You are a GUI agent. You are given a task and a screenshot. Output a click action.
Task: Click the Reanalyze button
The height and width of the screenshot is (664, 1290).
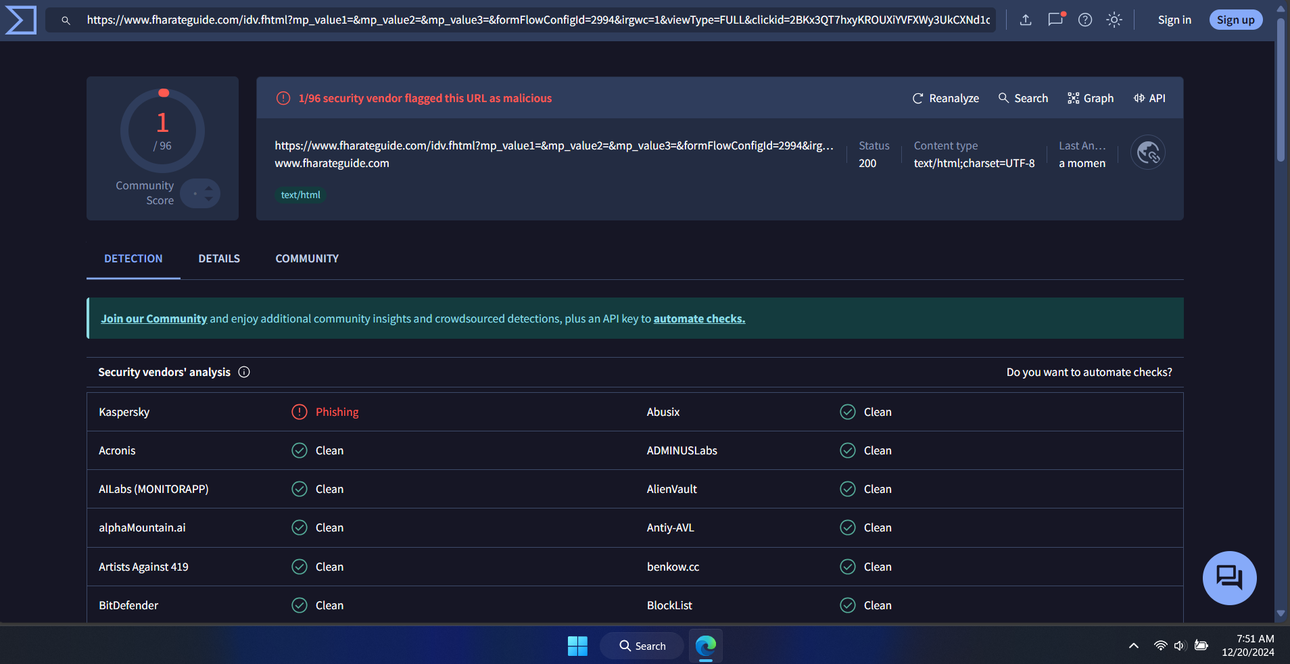(946, 98)
